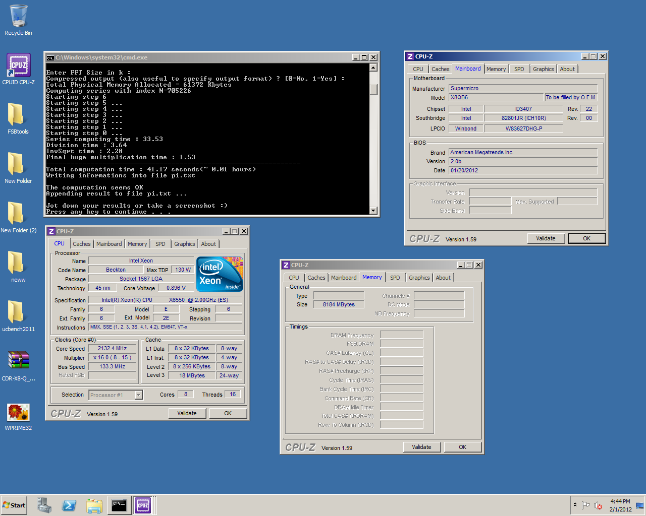Switch to CPU tab in Mainboard window
Image resolution: width=646 pixels, height=516 pixels.
pos(418,69)
